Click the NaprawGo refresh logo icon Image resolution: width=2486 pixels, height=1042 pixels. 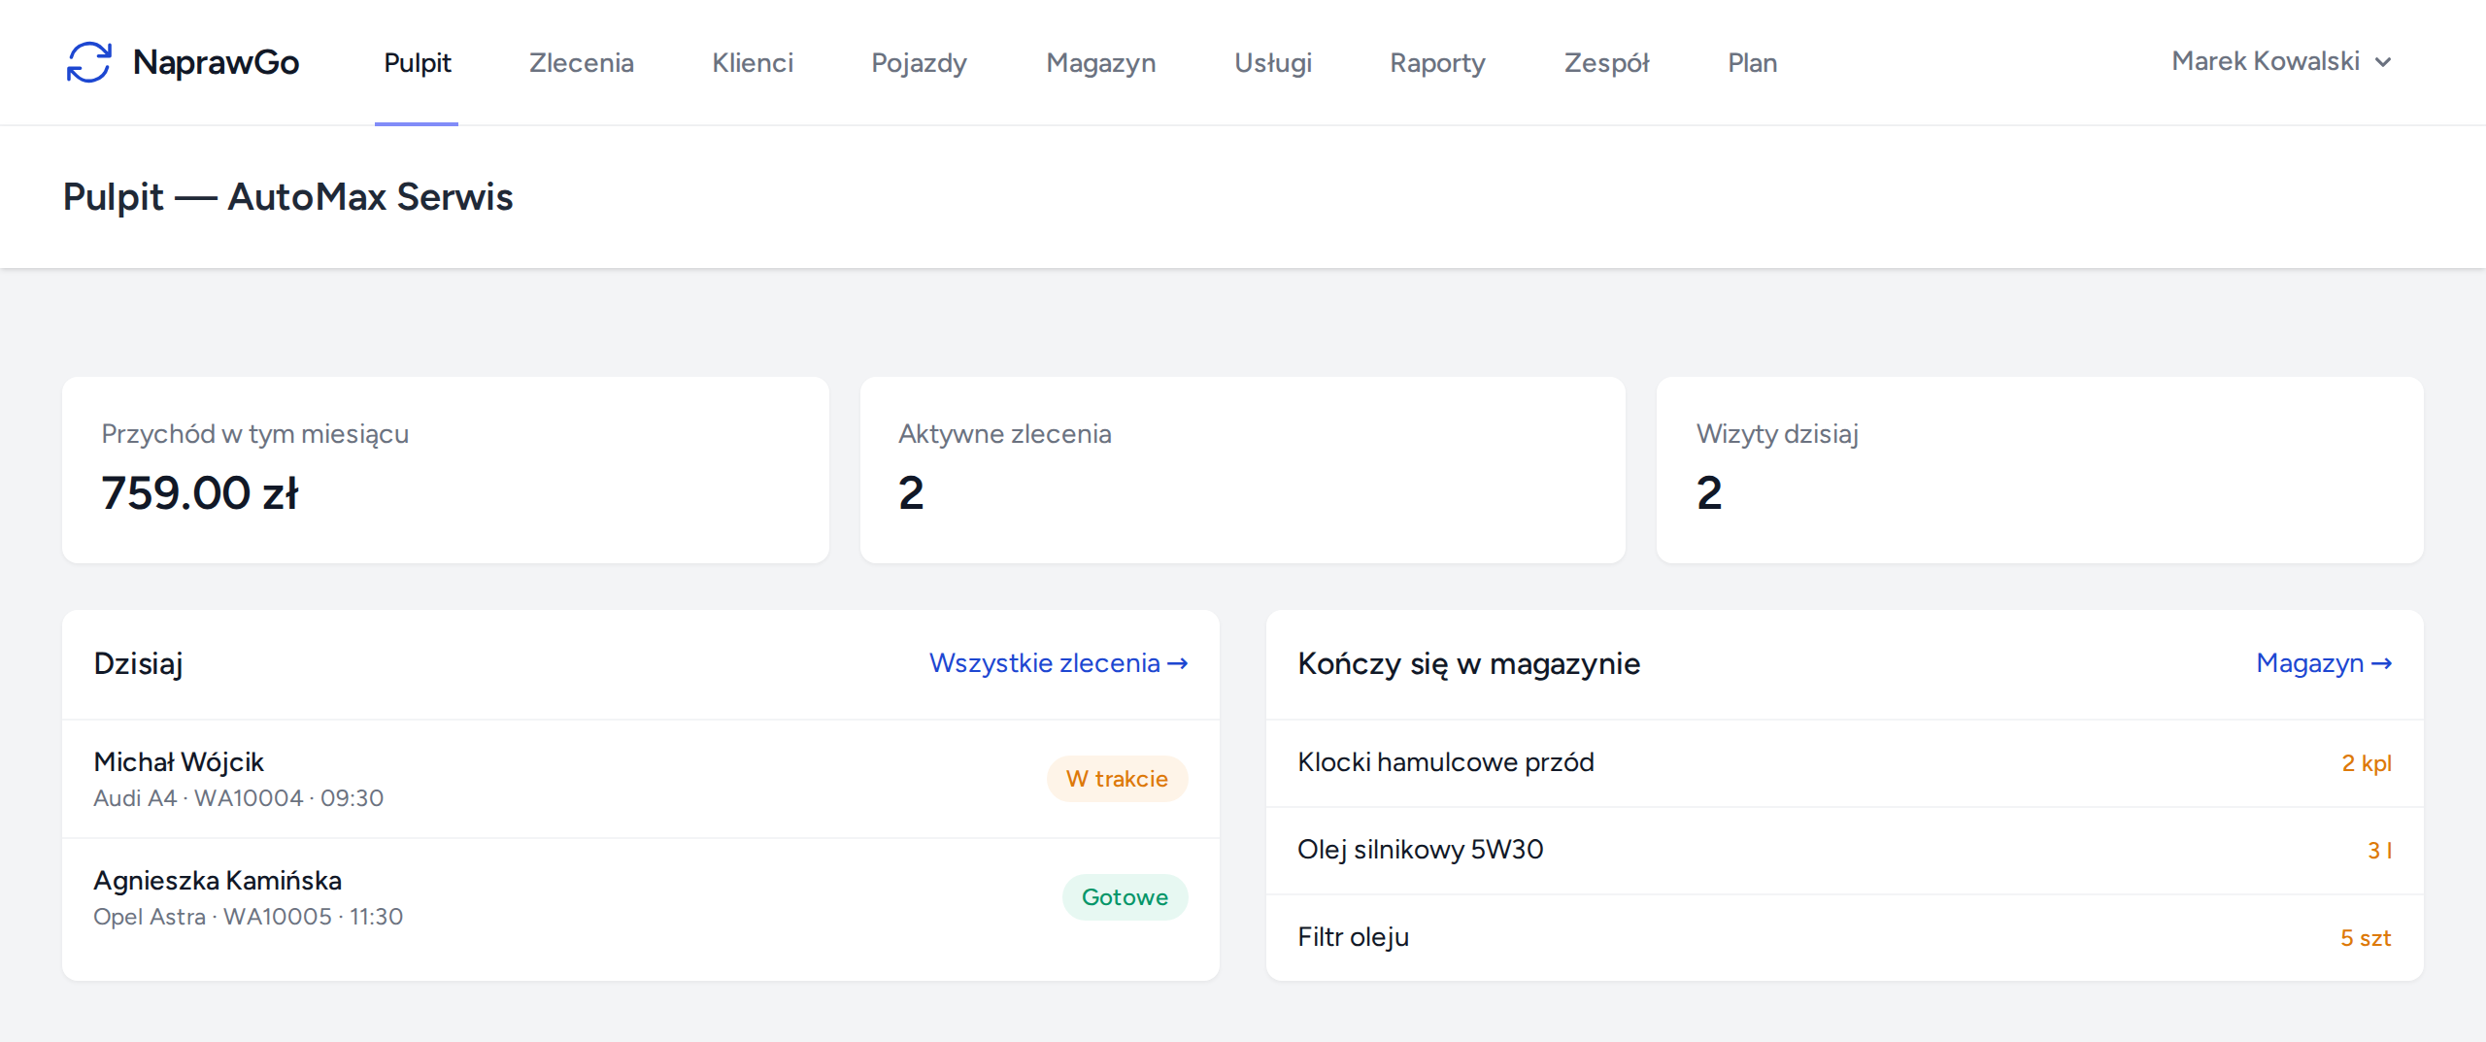tap(88, 62)
